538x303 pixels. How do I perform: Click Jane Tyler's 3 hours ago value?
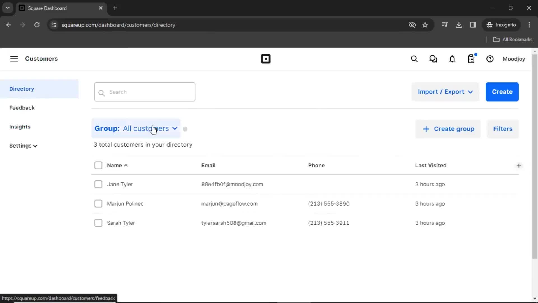[430, 184]
